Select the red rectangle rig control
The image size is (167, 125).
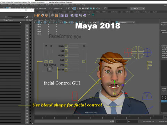[x=75, y=96]
